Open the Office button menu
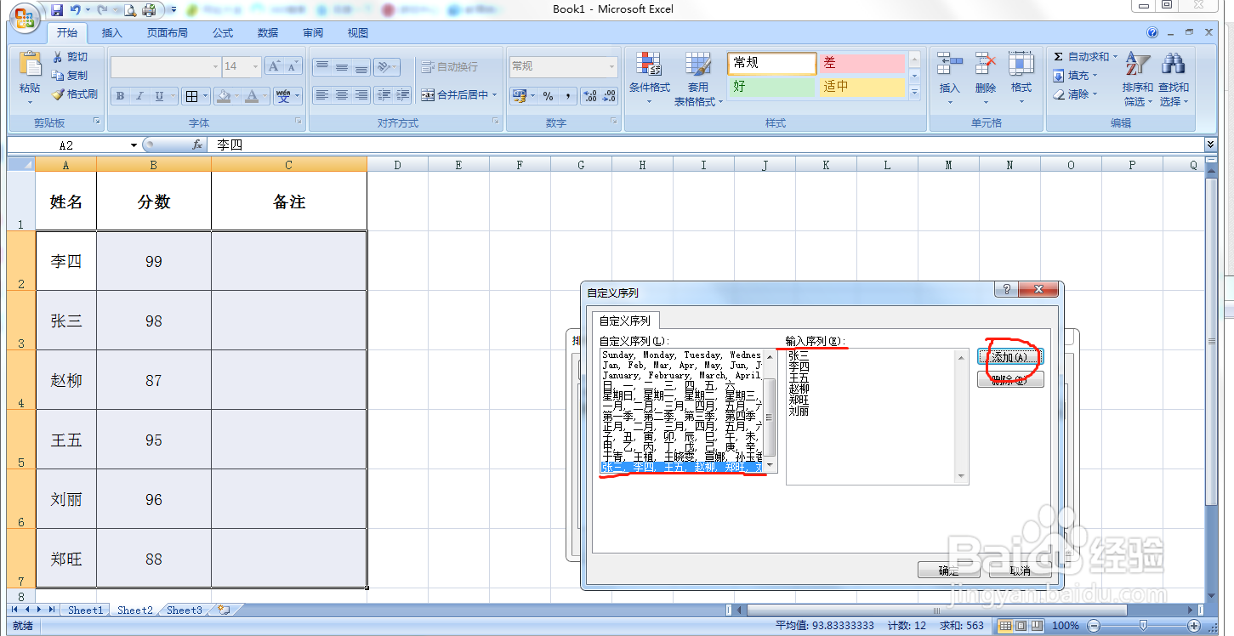Image resolution: width=1234 pixels, height=636 pixels. tap(25, 17)
